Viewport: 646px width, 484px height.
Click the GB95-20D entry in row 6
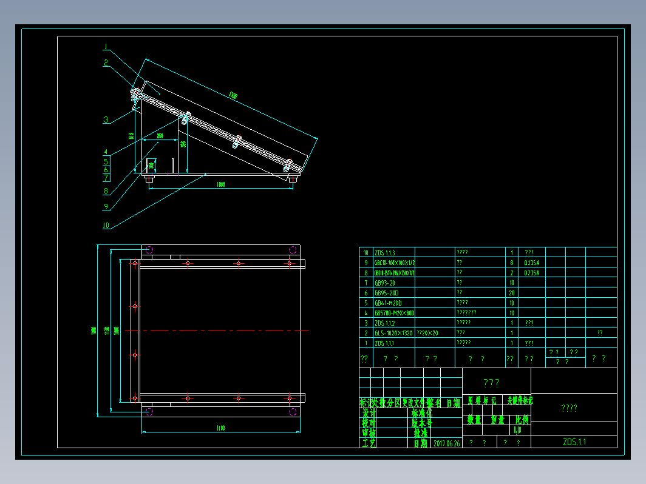tap(386, 293)
